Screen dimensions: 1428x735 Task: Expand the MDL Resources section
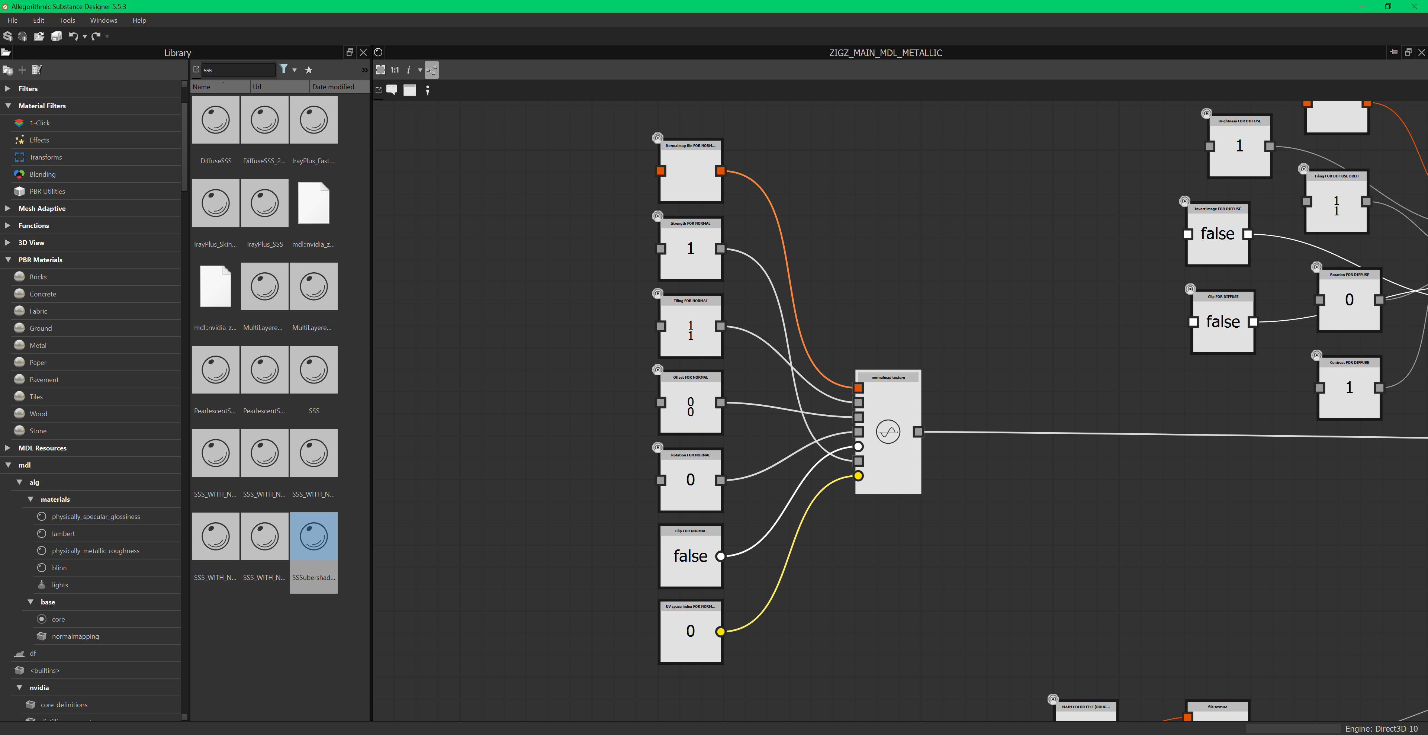8,448
